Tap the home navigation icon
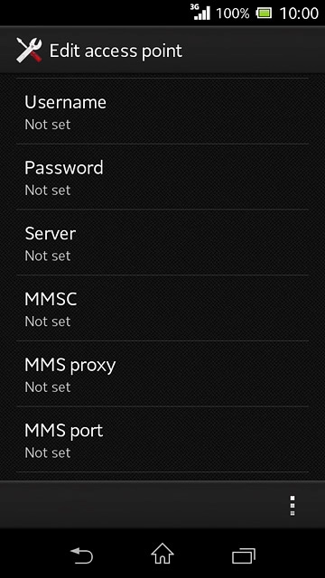Screen dimensions: 325x578 (x=162, y=554)
